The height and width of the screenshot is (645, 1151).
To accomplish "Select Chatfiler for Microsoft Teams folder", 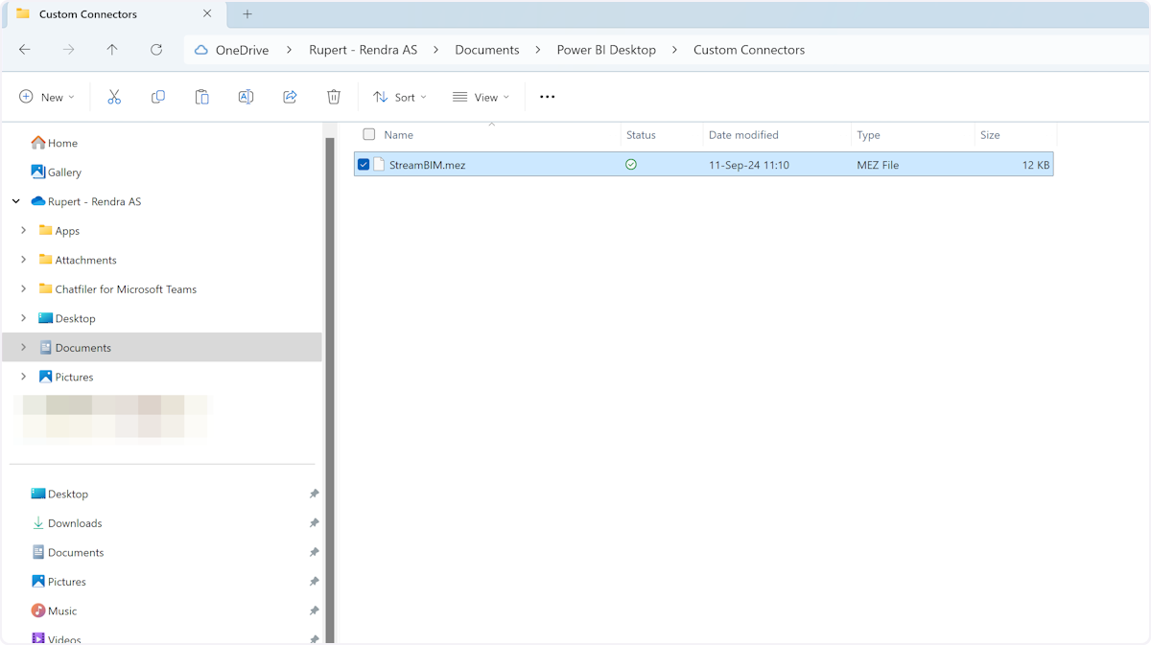I will pyautogui.click(x=118, y=289).
